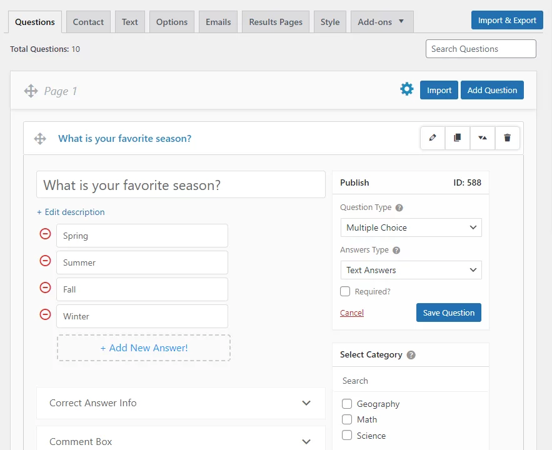This screenshot has height=450, width=552.
Task: Click the move question up/down arrows icon
Action: click(482, 138)
